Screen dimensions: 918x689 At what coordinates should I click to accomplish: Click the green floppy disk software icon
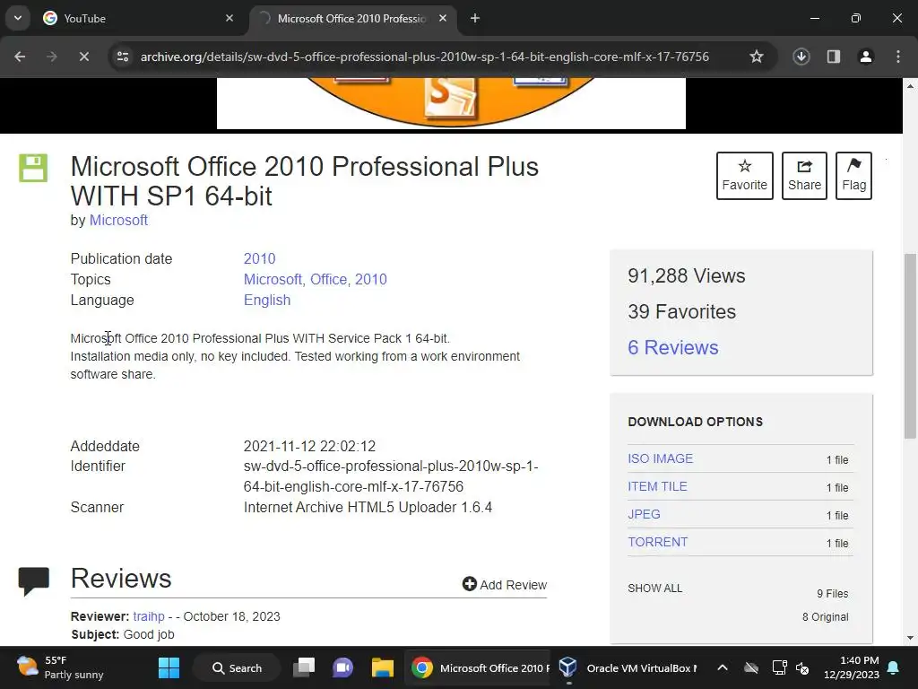coord(33,168)
